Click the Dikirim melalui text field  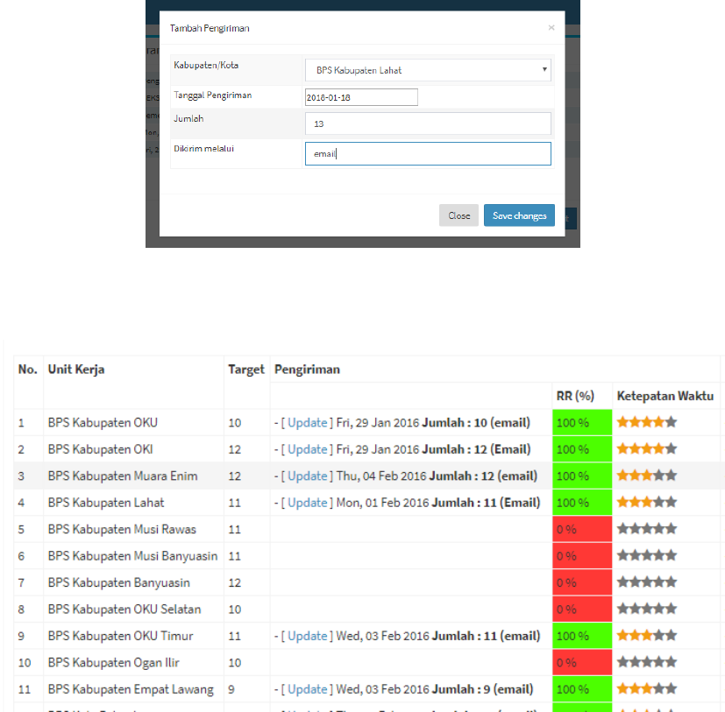[428, 154]
